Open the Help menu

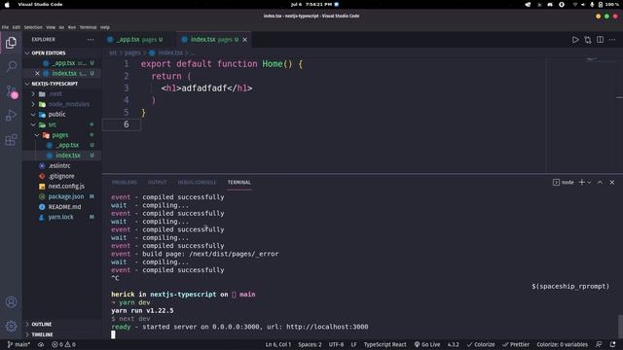coord(105,27)
